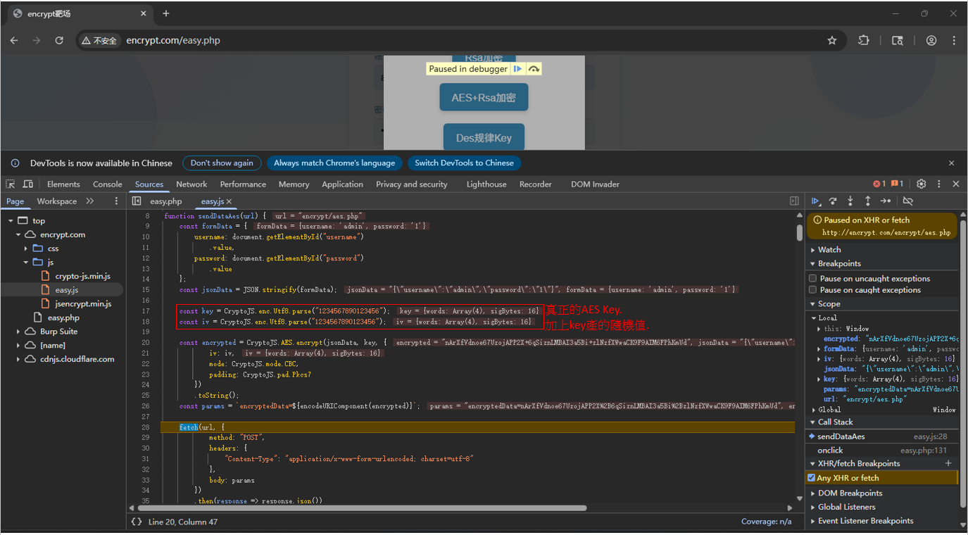Image resolution: width=968 pixels, height=535 pixels.
Task: Activate inspect element picker icon
Action: click(x=11, y=184)
